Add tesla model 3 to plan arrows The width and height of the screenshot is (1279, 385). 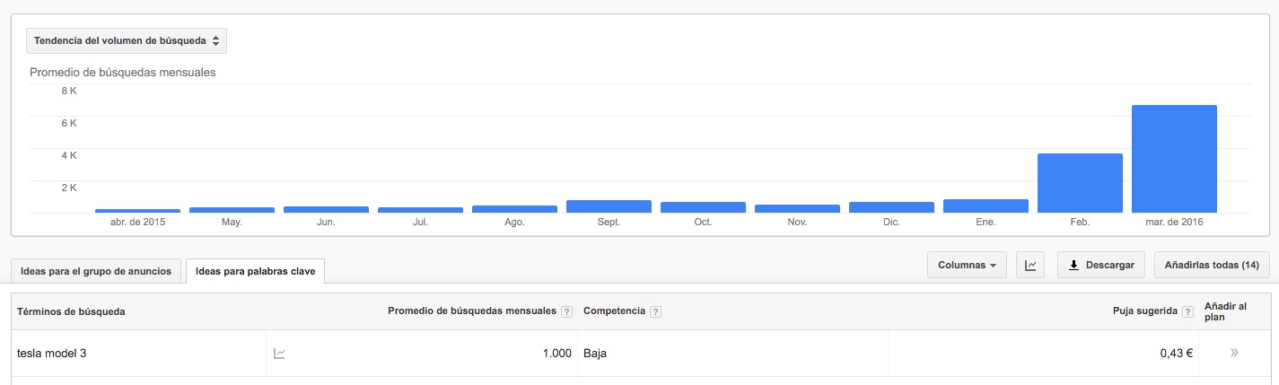(x=1234, y=354)
